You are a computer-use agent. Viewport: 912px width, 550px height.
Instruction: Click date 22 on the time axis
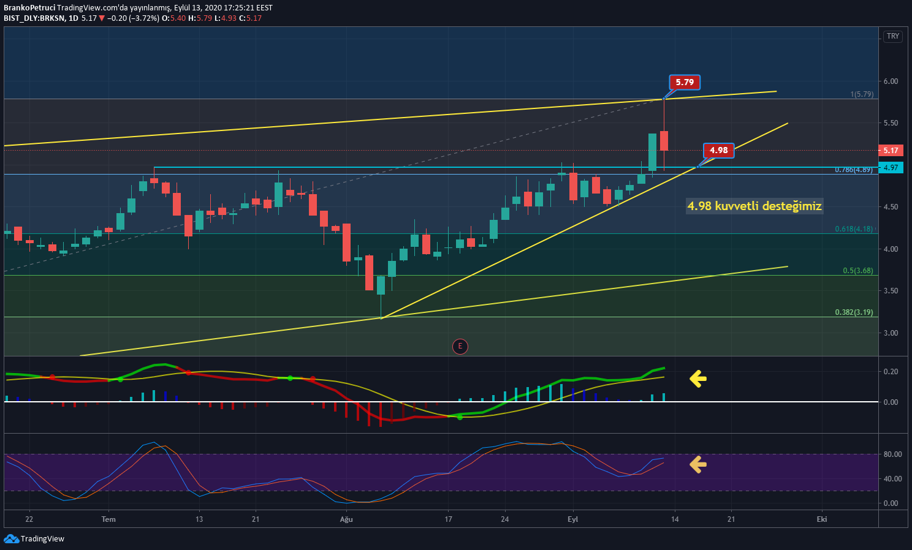[x=29, y=519]
